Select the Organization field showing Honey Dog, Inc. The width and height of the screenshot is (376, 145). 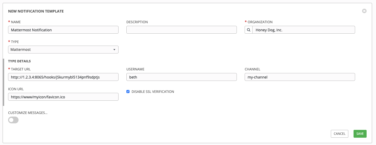tap(303, 30)
